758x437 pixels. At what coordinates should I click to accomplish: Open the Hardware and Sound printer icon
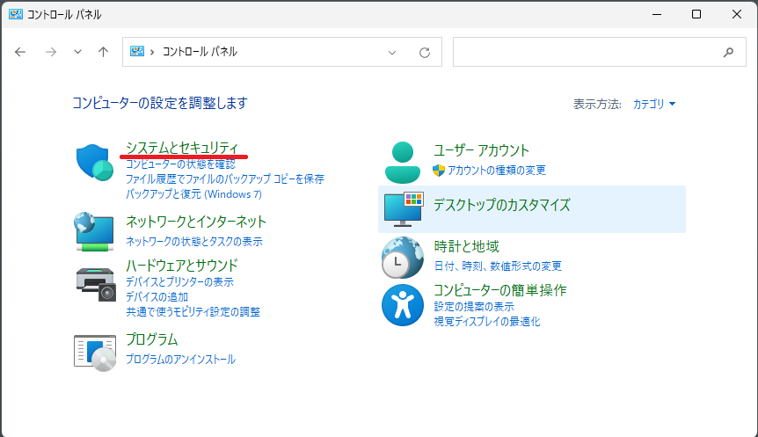coord(96,285)
